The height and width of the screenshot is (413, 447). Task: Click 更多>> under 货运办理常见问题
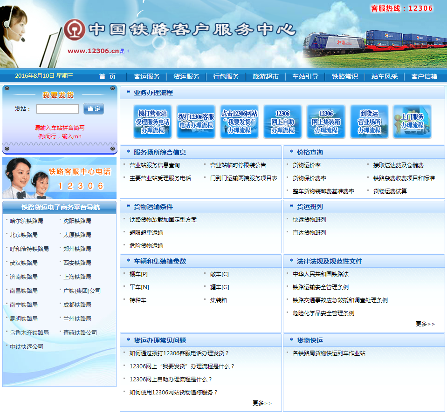262,403
